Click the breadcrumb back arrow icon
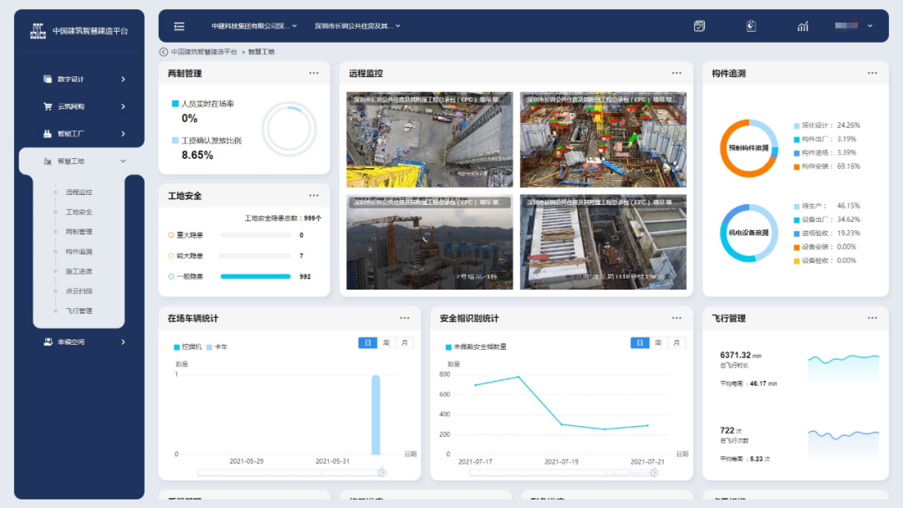903x508 pixels. 164,52
